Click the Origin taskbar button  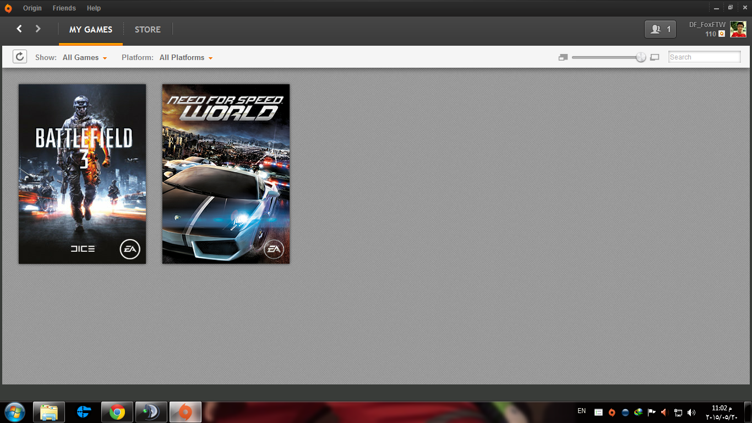point(186,412)
